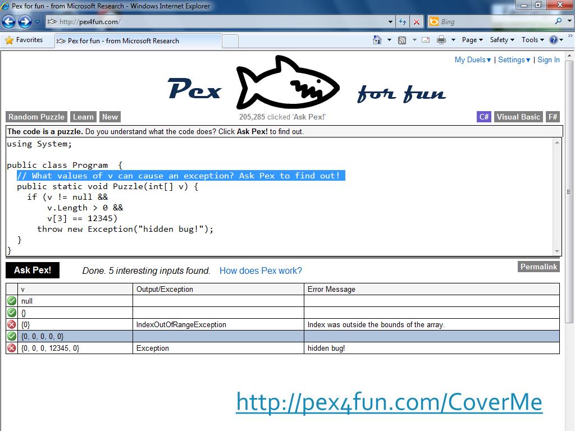The height and width of the screenshot is (431, 575).
Task: Click the 'throw new Exception' code line
Action: [x=125, y=229]
